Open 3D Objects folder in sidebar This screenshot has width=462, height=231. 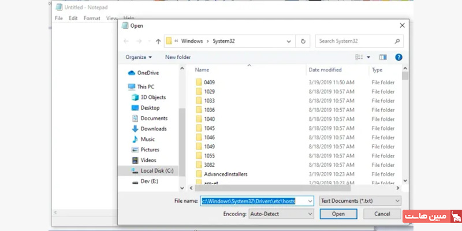click(149, 97)
